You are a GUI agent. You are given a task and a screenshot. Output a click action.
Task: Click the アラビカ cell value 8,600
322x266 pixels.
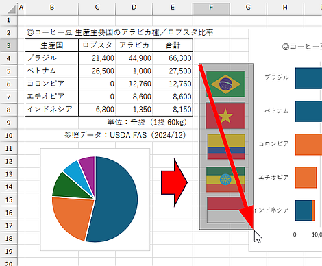[x=134, y=97]
